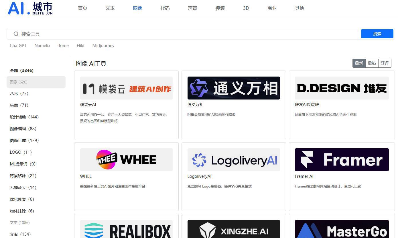Open the Framer logo banner
The image size is (398, 238).
342,160
